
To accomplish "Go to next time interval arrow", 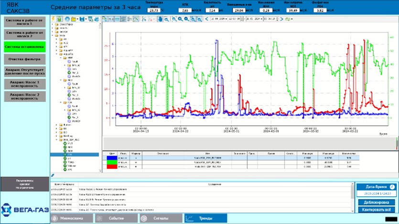I will point(282,19).
